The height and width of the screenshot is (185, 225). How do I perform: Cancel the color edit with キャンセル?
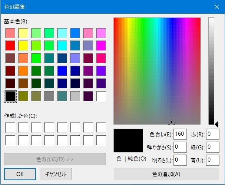pyautogui.click(x=56, y=174)
